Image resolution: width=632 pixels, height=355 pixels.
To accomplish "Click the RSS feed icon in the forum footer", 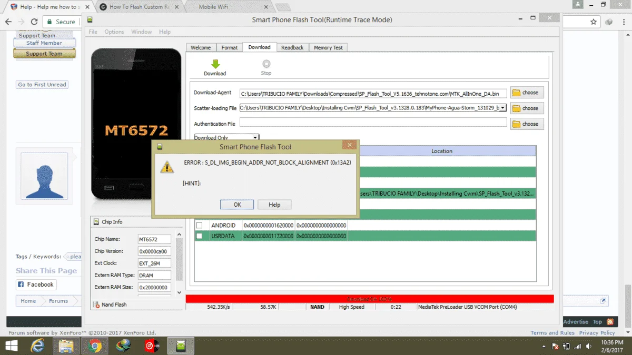I will tap(610, 322).
